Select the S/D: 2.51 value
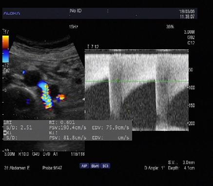Viewport: 213px width, 186px height. click(19, 127)
